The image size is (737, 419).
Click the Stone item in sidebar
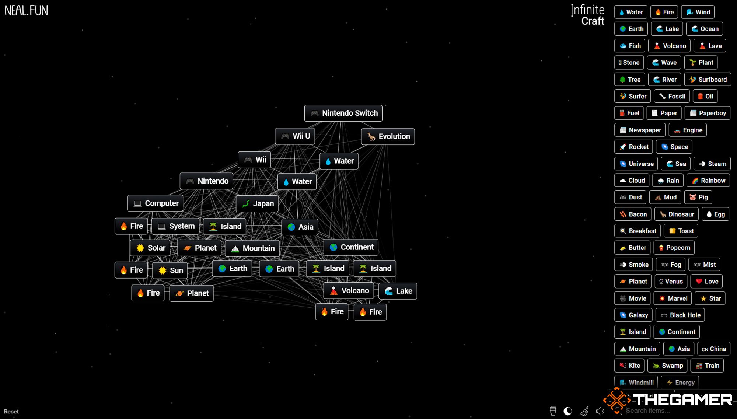629,63
